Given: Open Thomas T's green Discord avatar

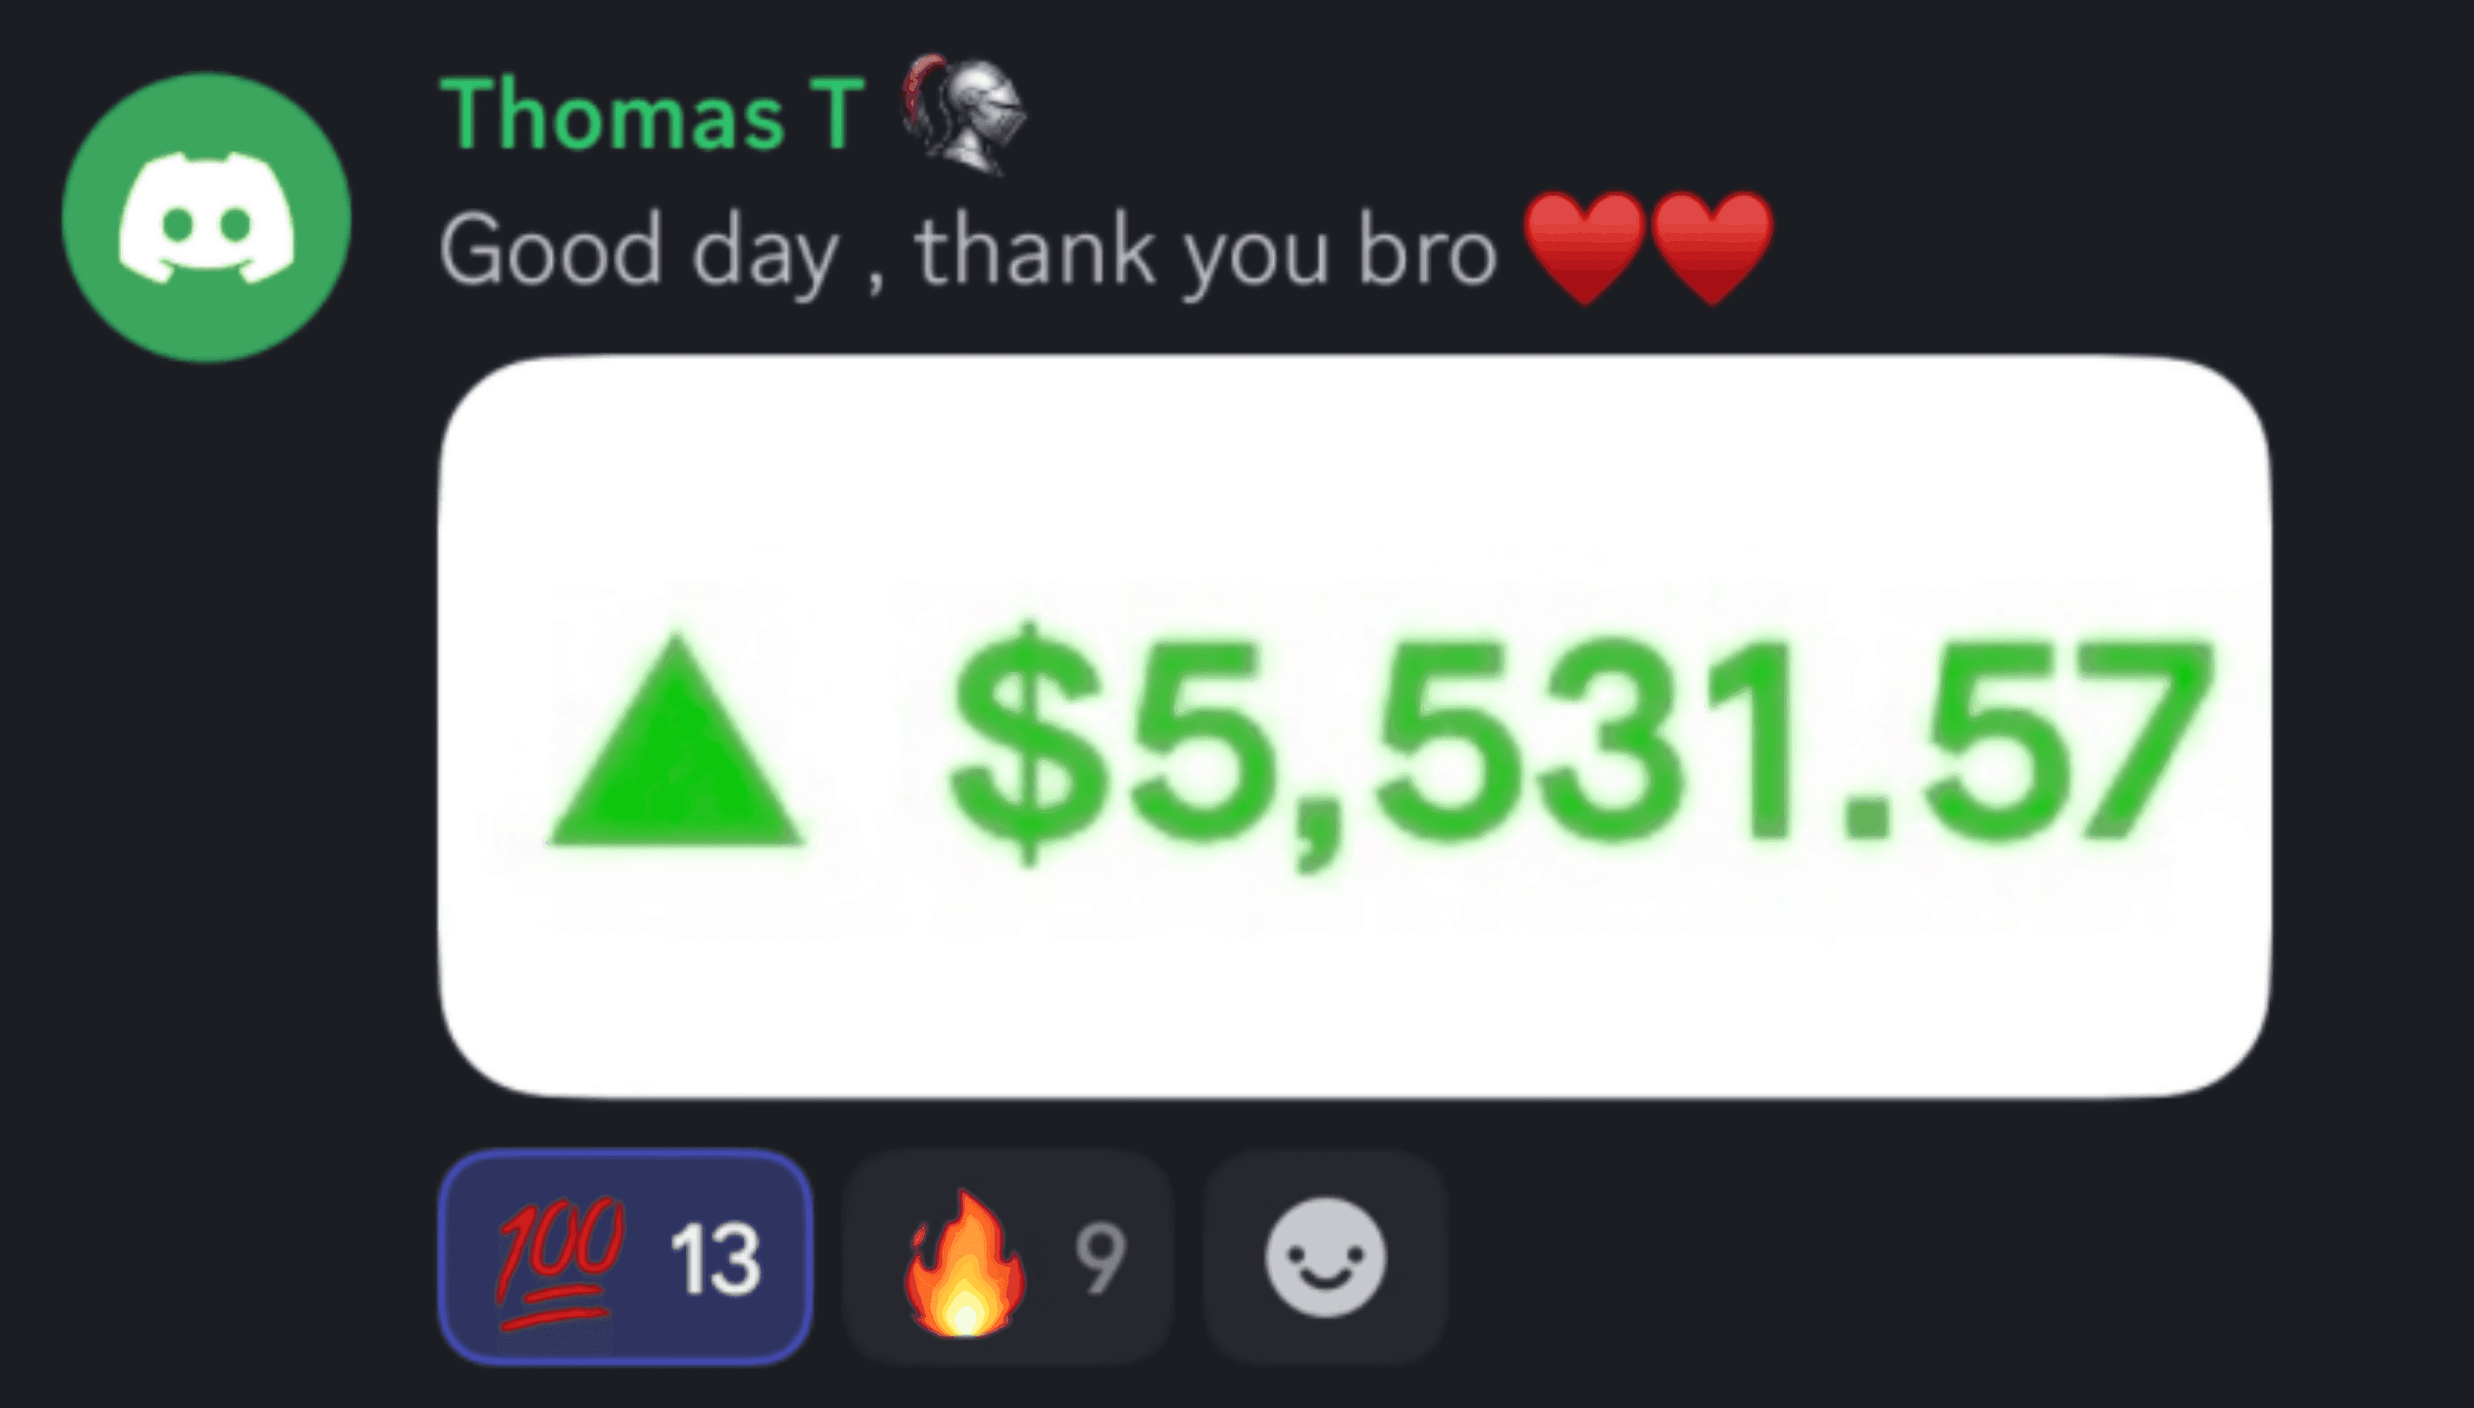Looking at the screenshot, I should pyautogui.click(x=206, y=218).
